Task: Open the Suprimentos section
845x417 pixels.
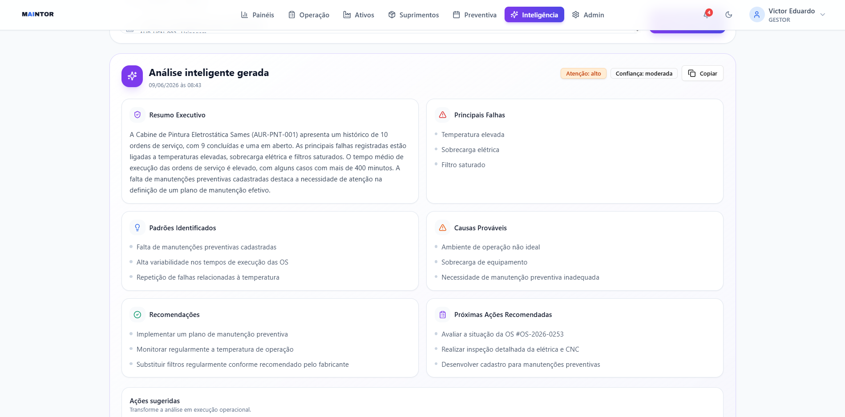Action: (413, 15)
